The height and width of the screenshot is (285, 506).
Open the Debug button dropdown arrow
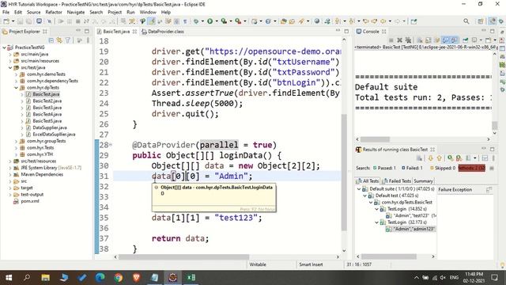202,21
